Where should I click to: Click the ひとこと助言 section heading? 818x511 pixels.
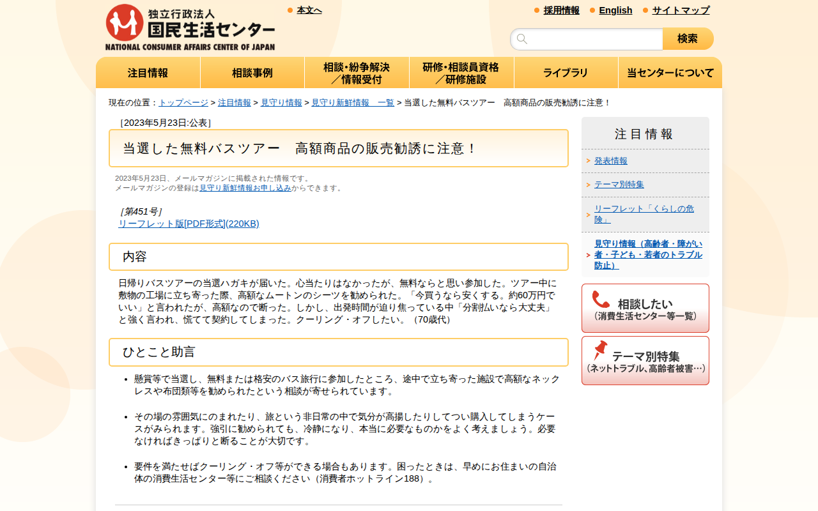pyautogui.click(x=339, y=352)
